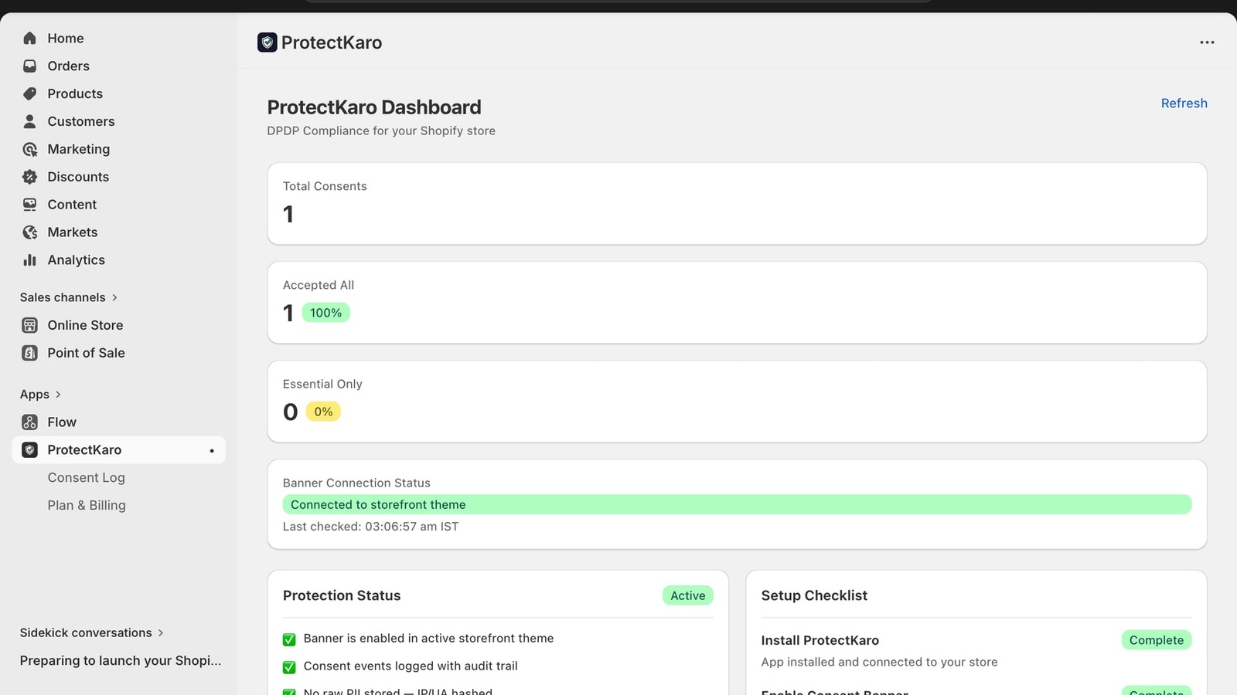Open the three-dot overflow menu

click(x=1207, y=42)
